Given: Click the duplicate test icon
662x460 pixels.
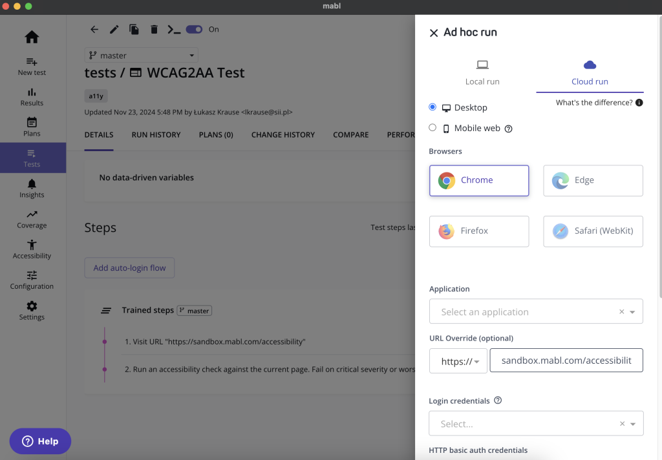Looking at the screenshot, I should pyautogui.click(x=134, y=29).
